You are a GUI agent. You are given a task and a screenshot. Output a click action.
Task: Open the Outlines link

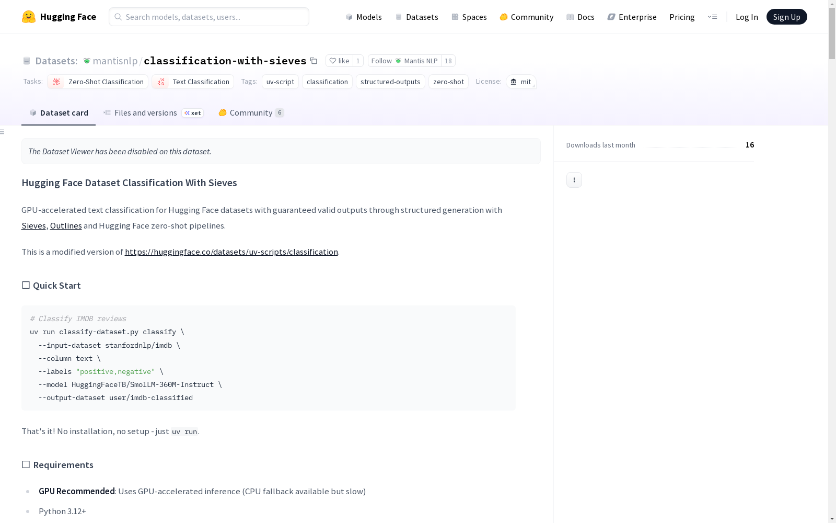(x=66, y=225)
